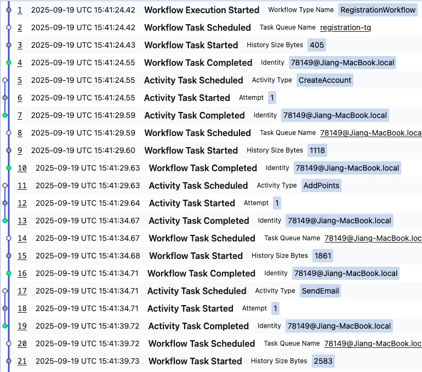Select Workflow Task Started event 9 title

(191, 150)
